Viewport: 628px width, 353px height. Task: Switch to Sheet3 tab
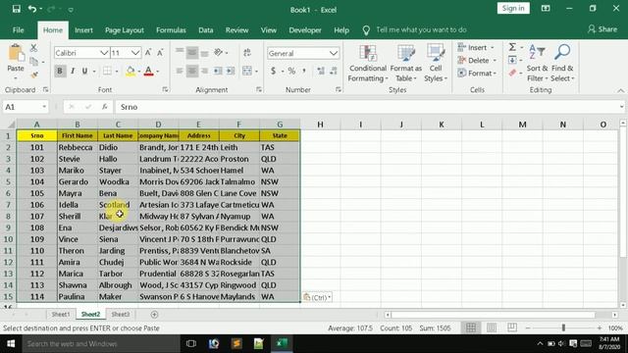tap(120, 315)
